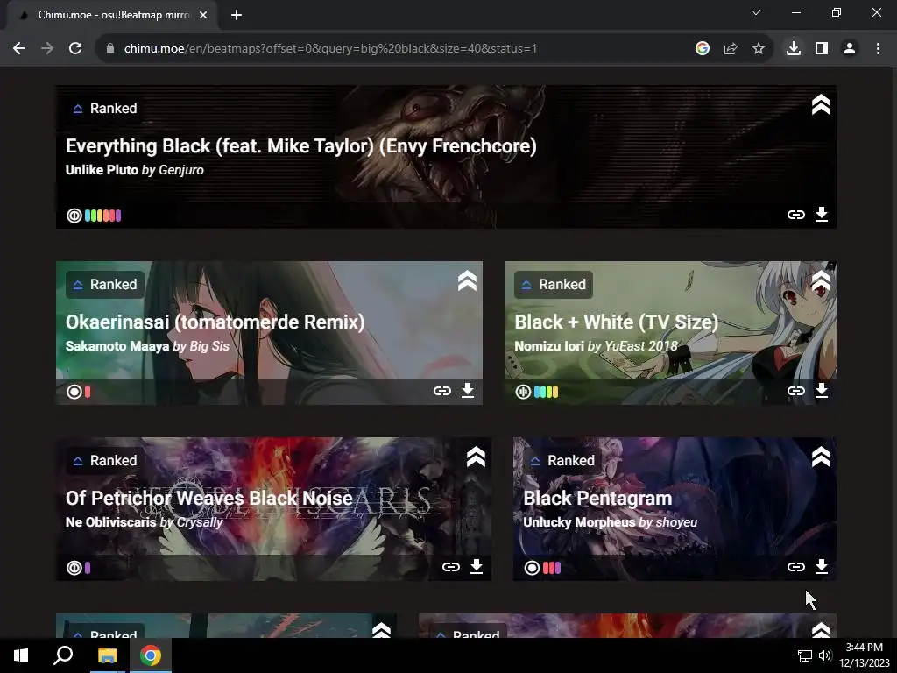Expand Of Petrichor Weaves Black Noise card
Viewport: 897px width, 673px height.
click(x=476, y=457)
